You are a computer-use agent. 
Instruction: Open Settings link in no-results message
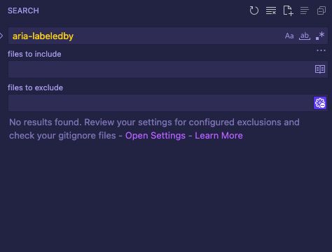tap(155, 136)
